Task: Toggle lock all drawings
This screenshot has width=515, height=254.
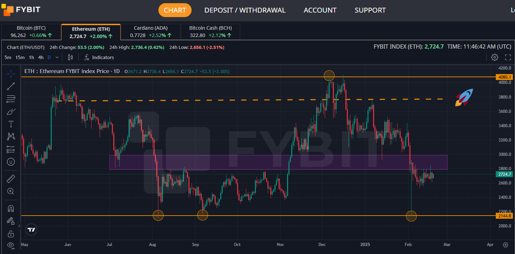Action: tap(11, 234)
